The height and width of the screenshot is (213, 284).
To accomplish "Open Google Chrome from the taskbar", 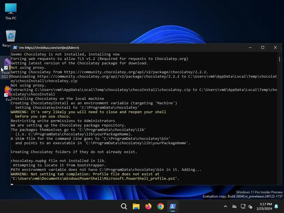I will [161, 206].
